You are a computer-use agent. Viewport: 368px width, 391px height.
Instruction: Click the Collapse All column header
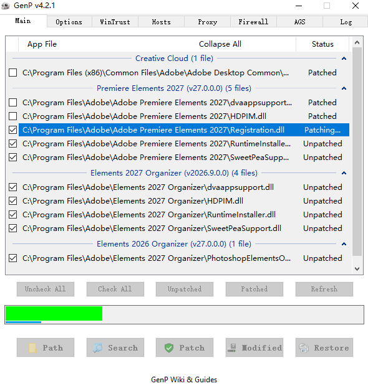[220, 44]
